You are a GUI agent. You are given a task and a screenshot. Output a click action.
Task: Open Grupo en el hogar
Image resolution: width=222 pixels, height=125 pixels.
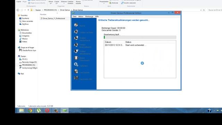26,48
